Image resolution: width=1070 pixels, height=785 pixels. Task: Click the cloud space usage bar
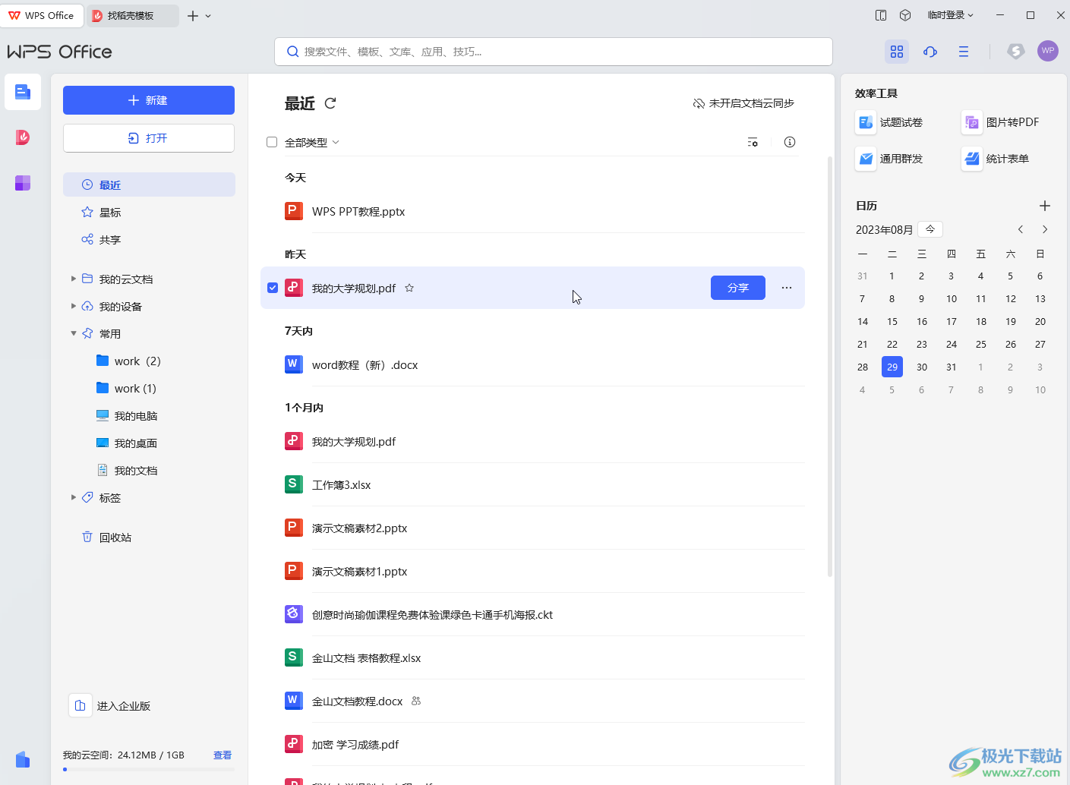point(149,769)
